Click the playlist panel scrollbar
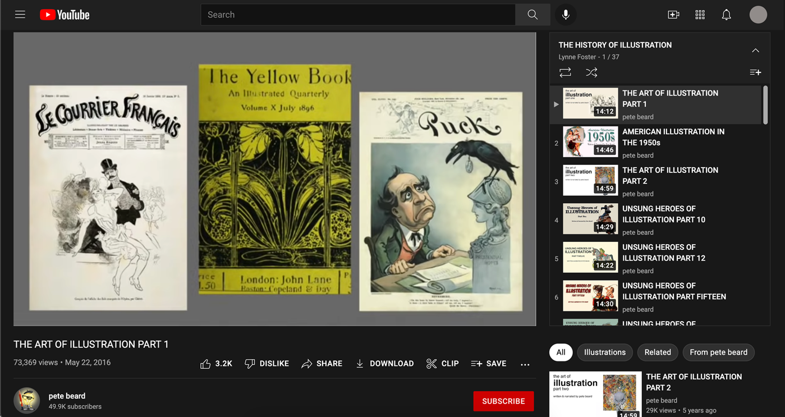This screenshot has height=417, width=785. 765,105
